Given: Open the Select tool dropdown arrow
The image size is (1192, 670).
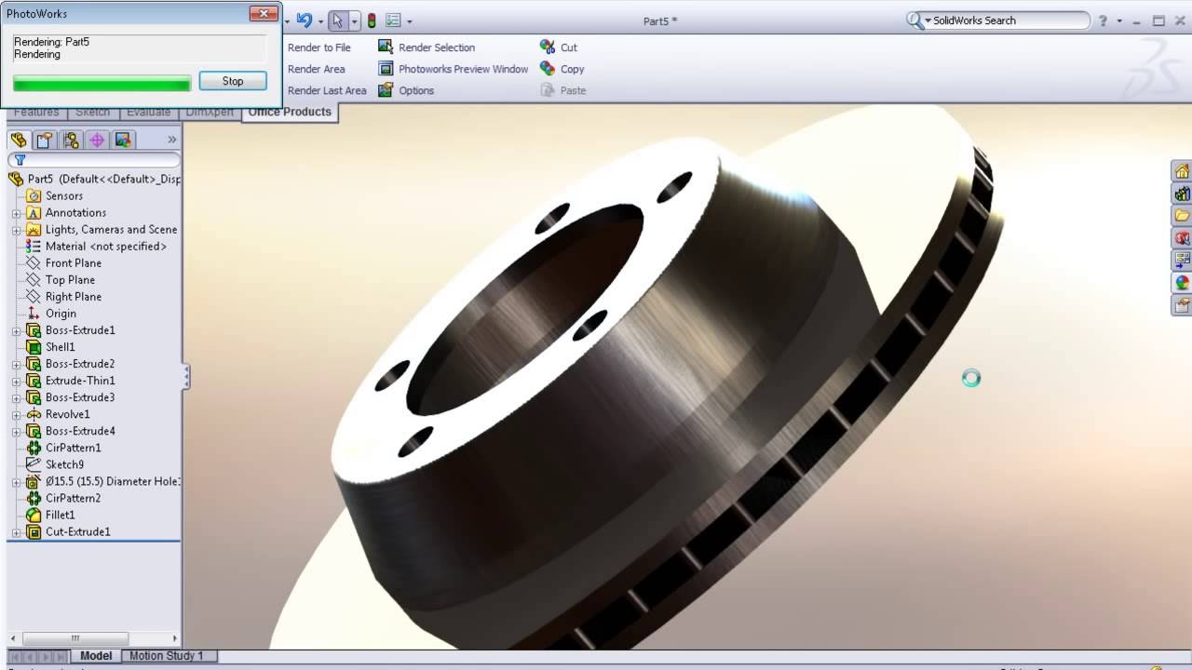Looking at the screenshot, I should click(x=354, y=21).
